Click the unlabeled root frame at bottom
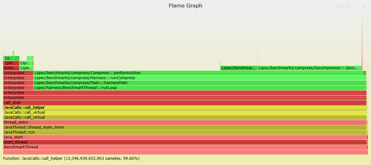Viewport: 371px width, 165px height. click(185, 152)
